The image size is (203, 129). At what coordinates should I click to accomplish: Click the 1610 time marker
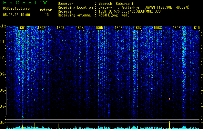pos(196,28)
